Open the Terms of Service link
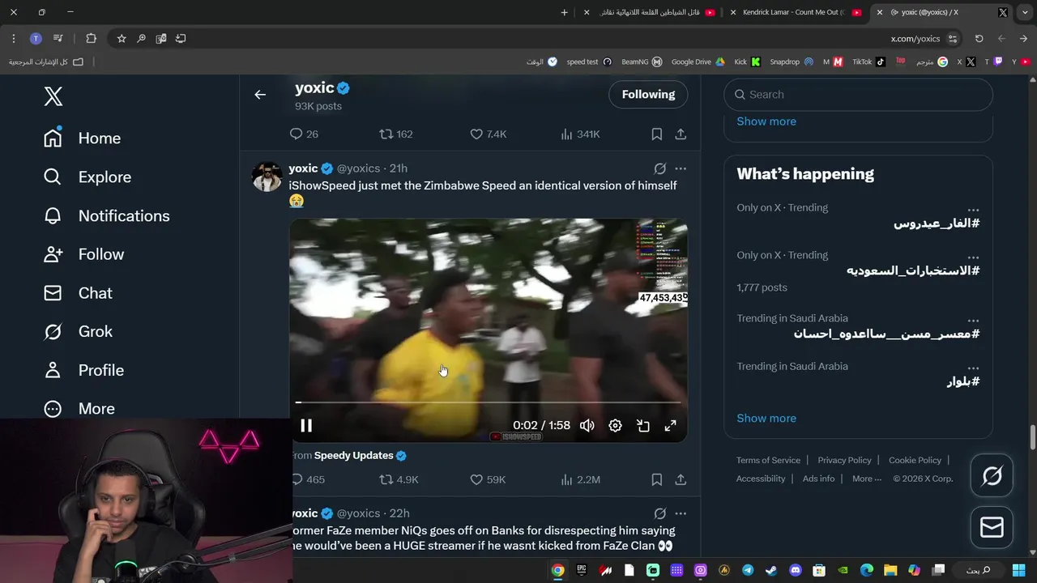Viewport: 1037px width, 583px height. [x=768, y=460]
